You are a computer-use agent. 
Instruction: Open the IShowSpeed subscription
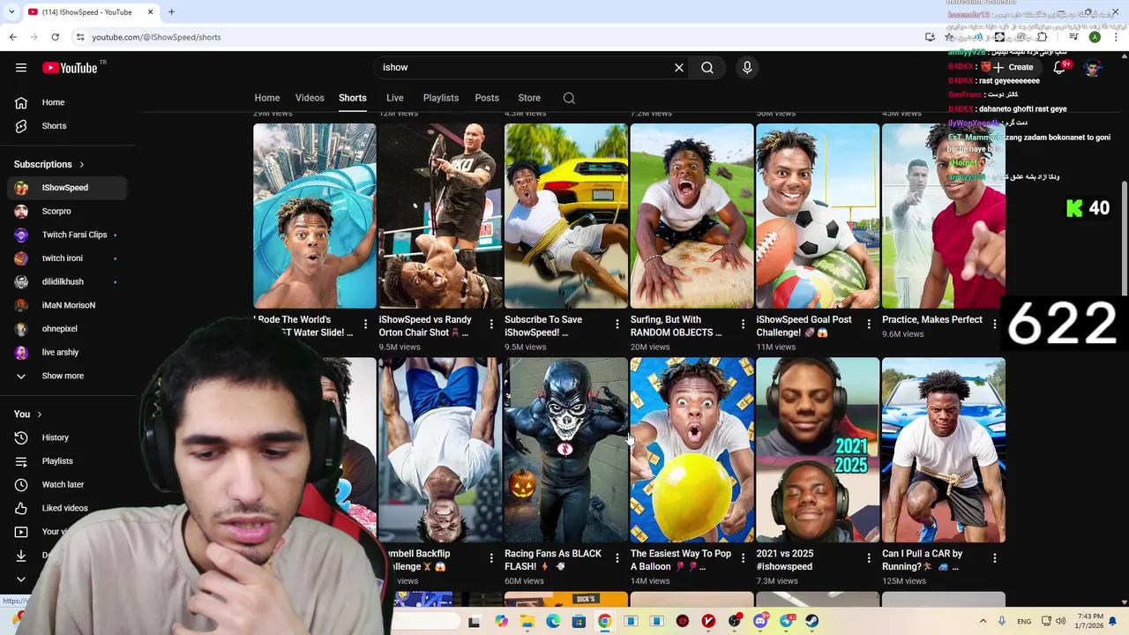coord(66,188)
